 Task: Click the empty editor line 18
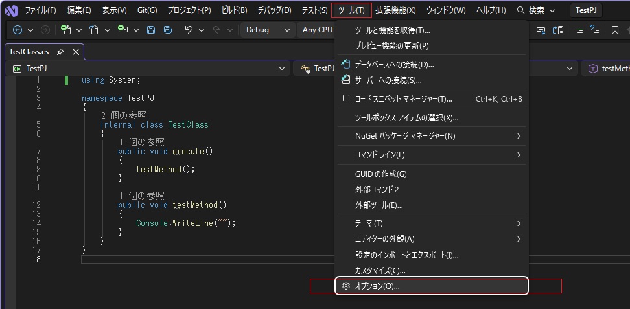[194, 259]
